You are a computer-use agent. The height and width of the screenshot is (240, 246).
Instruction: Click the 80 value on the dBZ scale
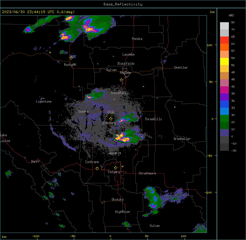click(x=233, y=23)
